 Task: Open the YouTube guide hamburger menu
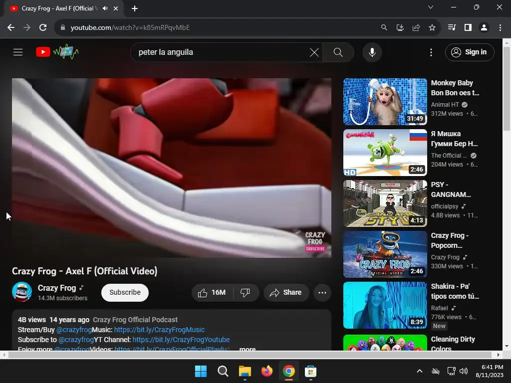[x=18, y=52]
